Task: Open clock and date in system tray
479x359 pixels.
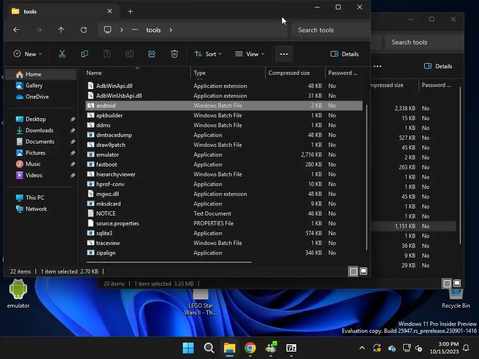Action: [x=444, y=348]
